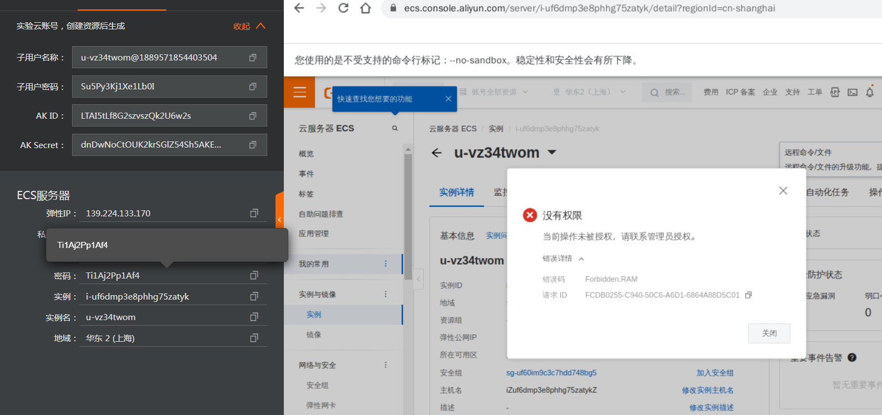This screenshot has height=415, width=882.
Task: Open the 账号全部资源 dropdown
Action: pyautogui.click(x=494, y=92)
